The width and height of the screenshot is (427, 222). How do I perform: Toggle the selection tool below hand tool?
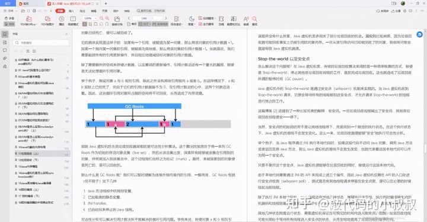(x=9, y=24)
